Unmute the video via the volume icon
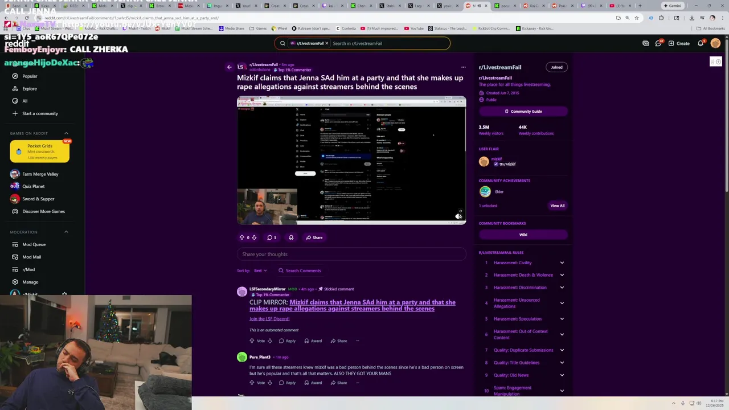729x410 pixels. 458,216
